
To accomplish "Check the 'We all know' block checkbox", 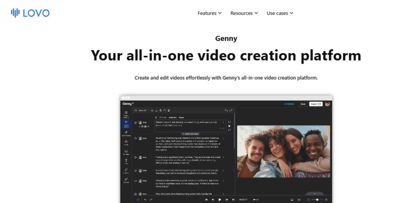I will [135, 138].
